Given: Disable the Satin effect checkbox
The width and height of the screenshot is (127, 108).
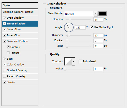Looking at the screenshot, I should pos(4,59).
